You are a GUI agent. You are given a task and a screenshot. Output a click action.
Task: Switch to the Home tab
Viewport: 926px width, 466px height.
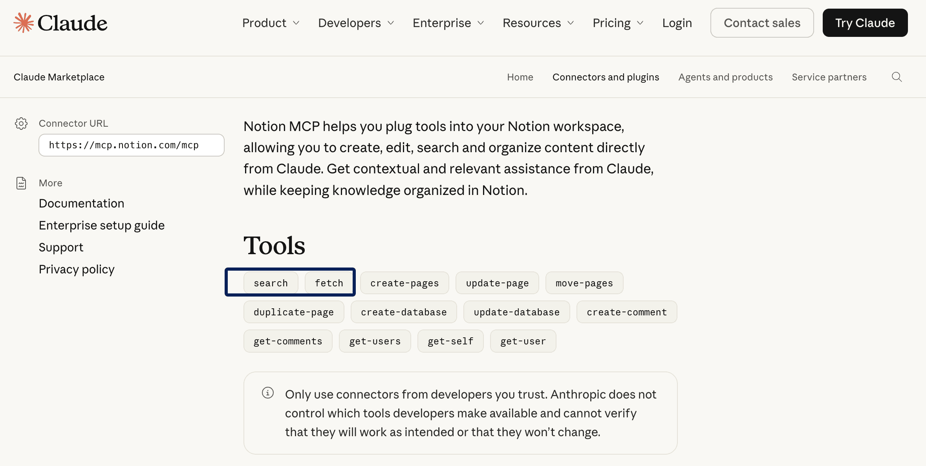tap(520, 77)
